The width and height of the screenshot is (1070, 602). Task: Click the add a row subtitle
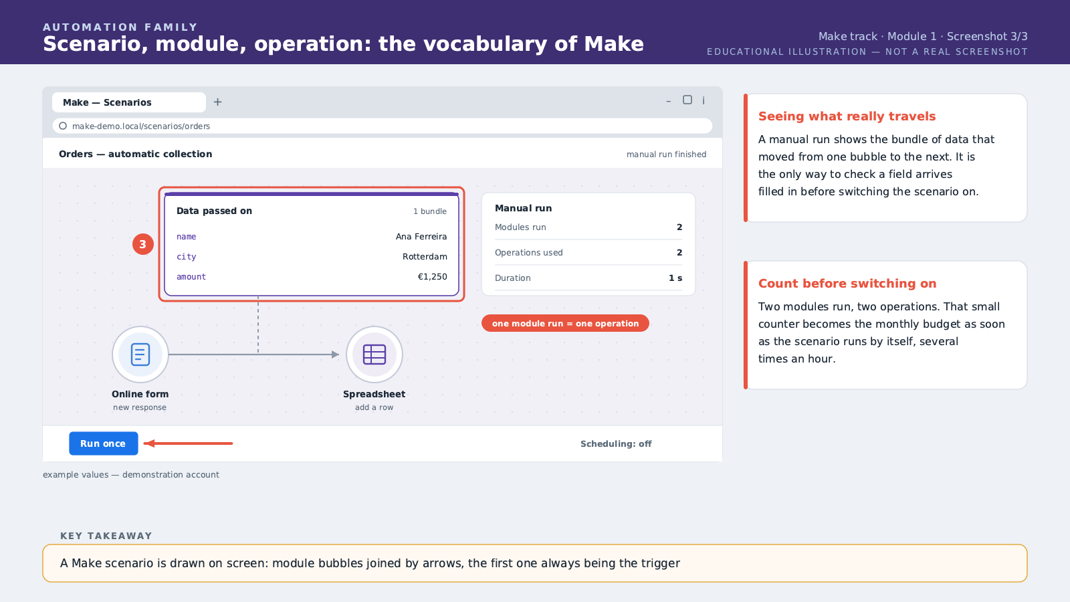click(x=374, y=407)
